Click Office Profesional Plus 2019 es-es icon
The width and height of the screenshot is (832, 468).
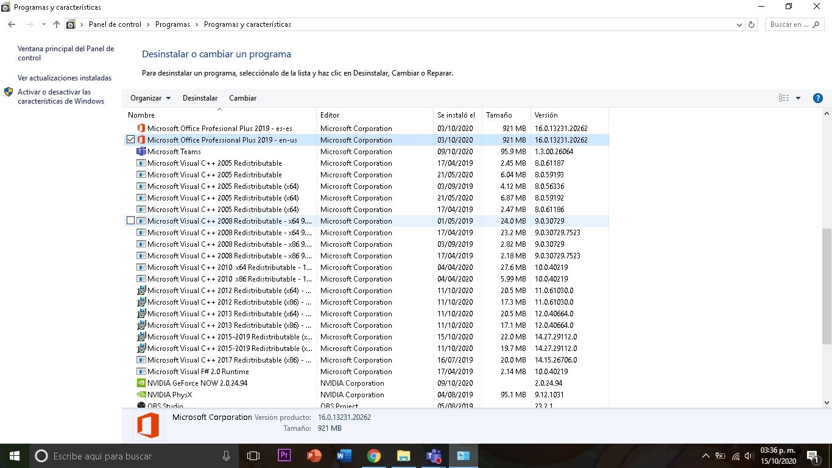pyautogui.click(x=141, y=128)
